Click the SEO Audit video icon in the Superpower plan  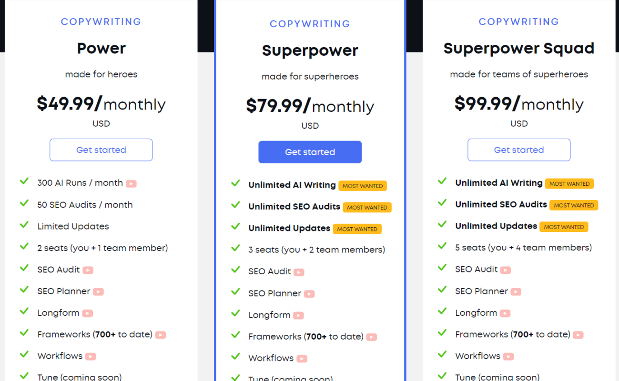(x=299, y=272)
